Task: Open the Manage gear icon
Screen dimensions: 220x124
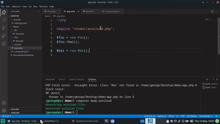Action: coord(4,111)
